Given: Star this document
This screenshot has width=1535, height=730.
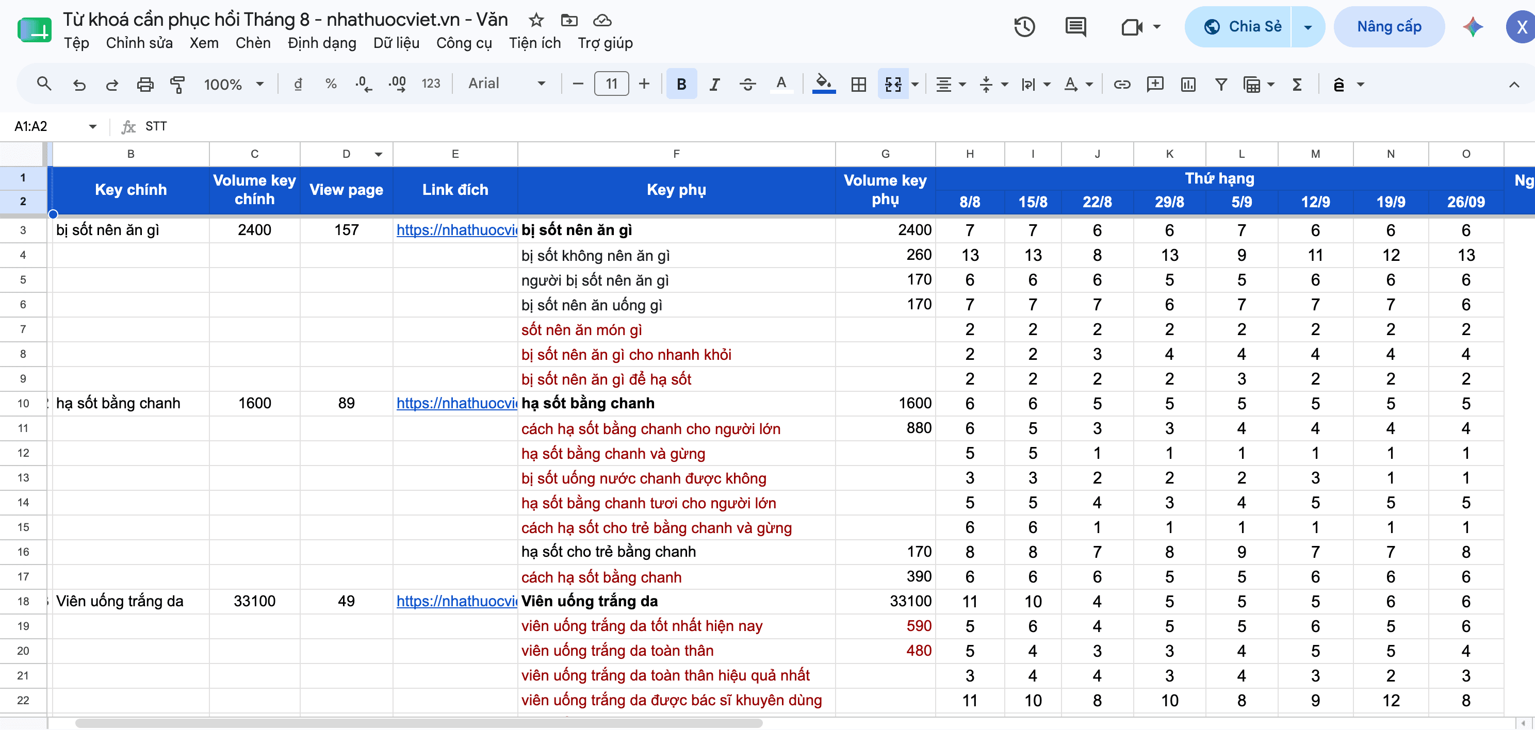Looking at the screenshot, I should click(x=536, y=20).
